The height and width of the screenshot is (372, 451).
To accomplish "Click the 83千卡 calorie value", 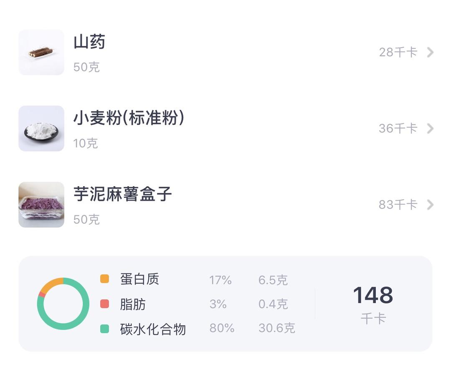I will 398,205.
